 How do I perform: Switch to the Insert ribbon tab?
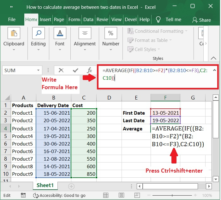45,20
